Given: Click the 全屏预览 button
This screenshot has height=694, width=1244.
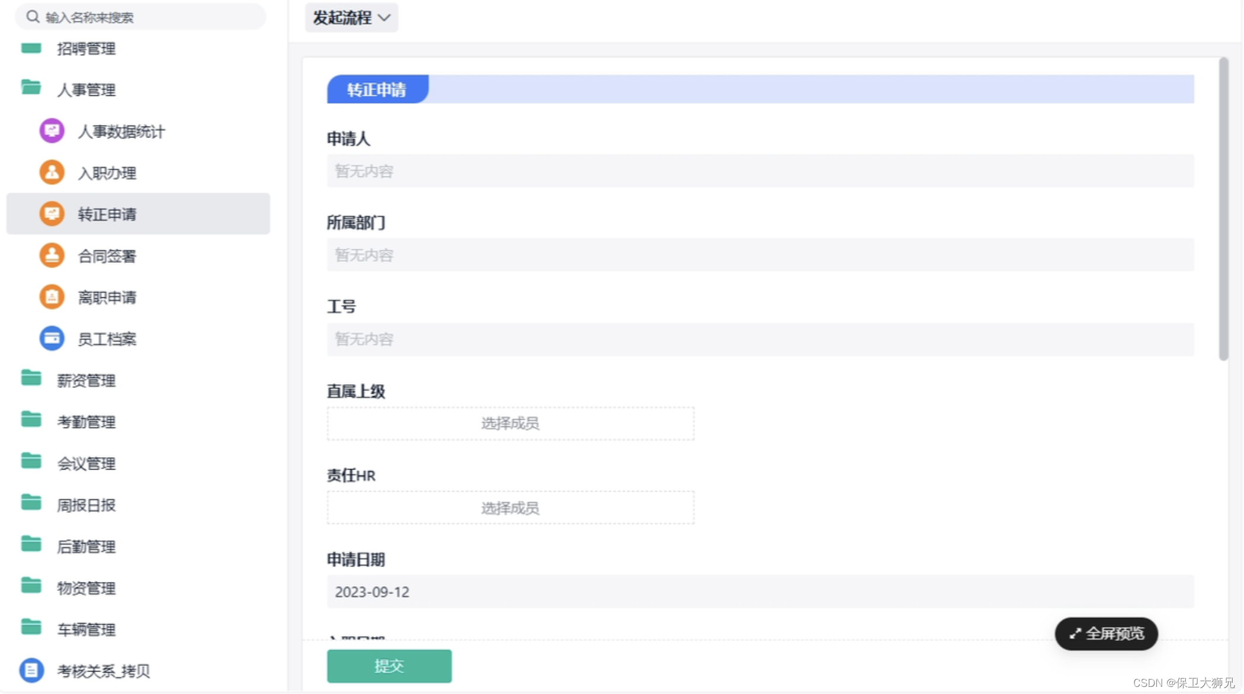Looking at the screenshot, I should coord(1106,634).
